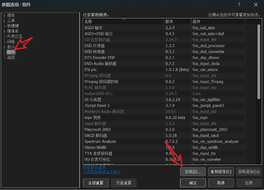Confirm with the 确定 button

point(193,183)
